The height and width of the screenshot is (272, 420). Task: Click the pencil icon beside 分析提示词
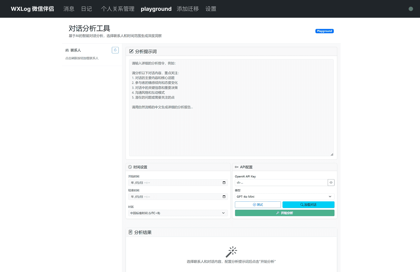click(131, 51)
